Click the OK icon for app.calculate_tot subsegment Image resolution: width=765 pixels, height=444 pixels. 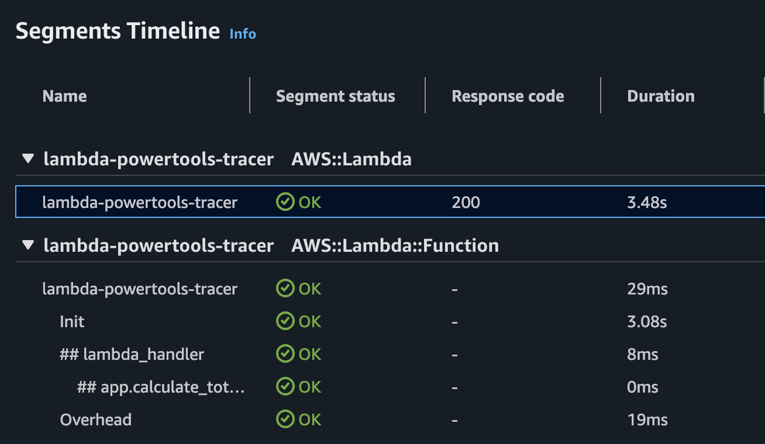[x=285, y=386]
